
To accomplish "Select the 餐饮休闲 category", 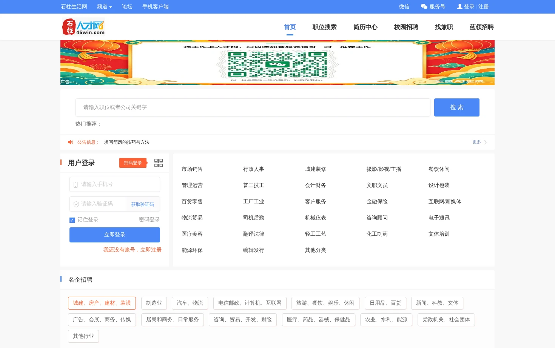I will pyautogui.click(x=439, y=169).
